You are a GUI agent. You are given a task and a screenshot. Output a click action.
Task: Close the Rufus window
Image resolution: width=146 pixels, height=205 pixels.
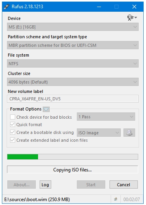[x=134, y=7]
